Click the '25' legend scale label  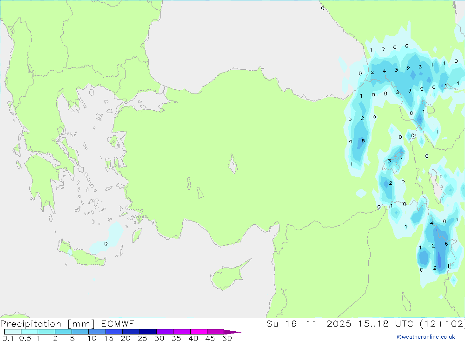(142, 338)
